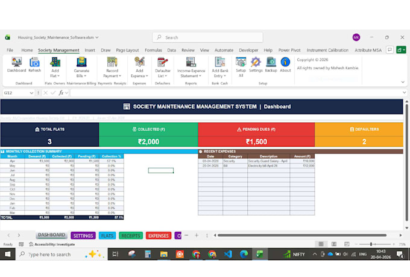Click the horizontal scrollbar

click(x=301, y=235)
